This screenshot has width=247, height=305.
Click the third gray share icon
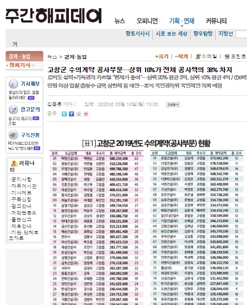[x=79, y=114]
